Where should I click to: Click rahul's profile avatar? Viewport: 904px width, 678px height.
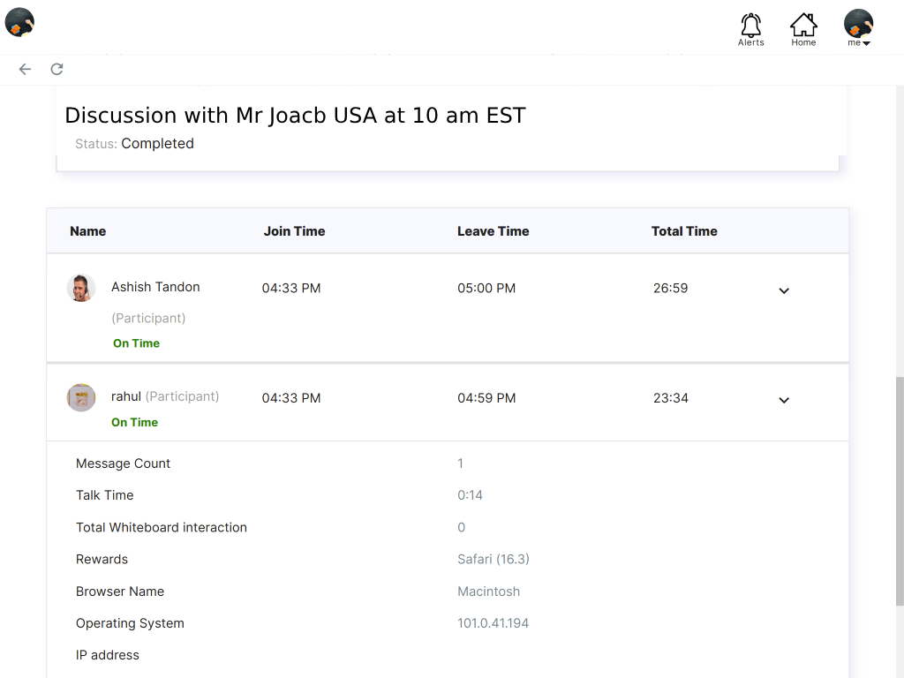(81, 397)
